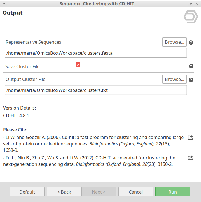Browse for the Output Cluster File
This screenshot has height=202, width=201.
(174, 79)
